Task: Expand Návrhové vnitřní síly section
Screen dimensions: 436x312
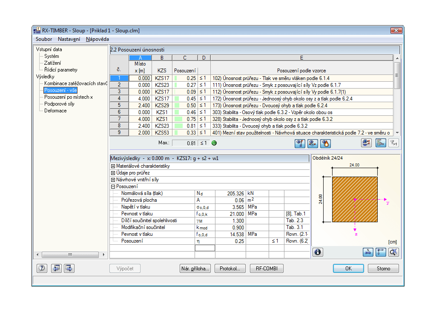Action: [x=113, y=180]
